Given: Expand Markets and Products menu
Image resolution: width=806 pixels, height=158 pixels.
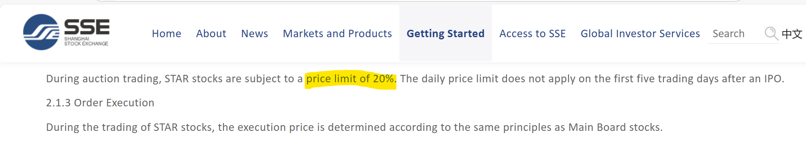Looking at the screenshot, I should [338, 34].
